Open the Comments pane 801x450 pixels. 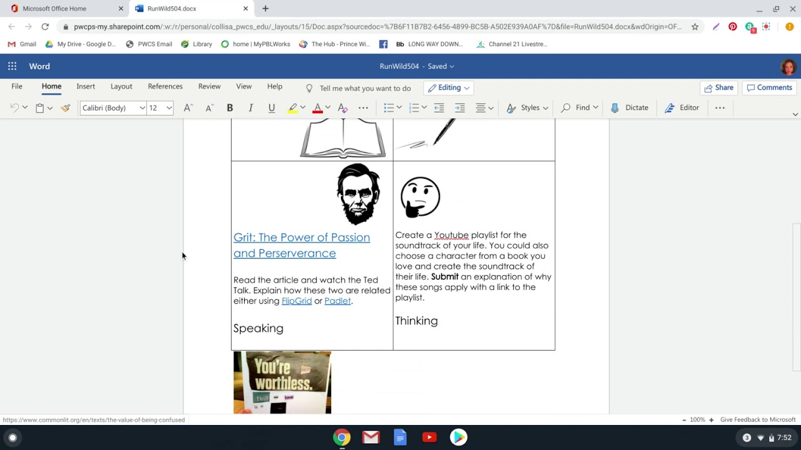(x=769, y=87)
